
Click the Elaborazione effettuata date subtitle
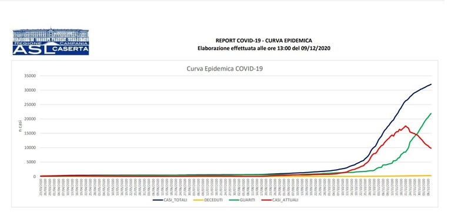click(264, 49)
